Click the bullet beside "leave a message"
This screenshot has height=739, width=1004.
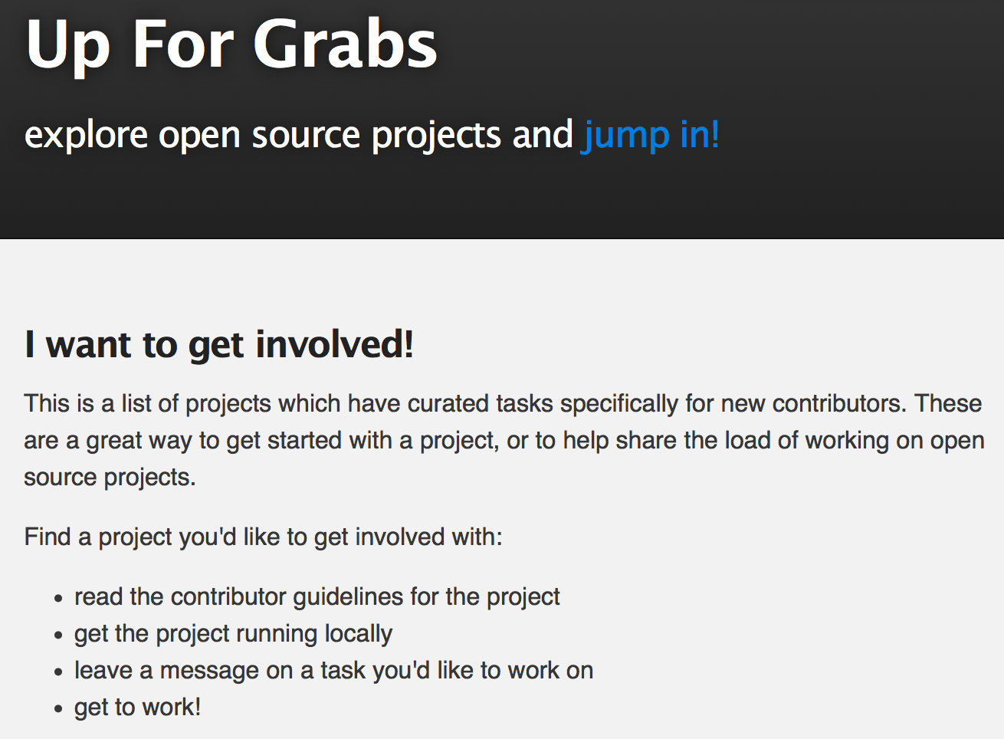[58, 672]
